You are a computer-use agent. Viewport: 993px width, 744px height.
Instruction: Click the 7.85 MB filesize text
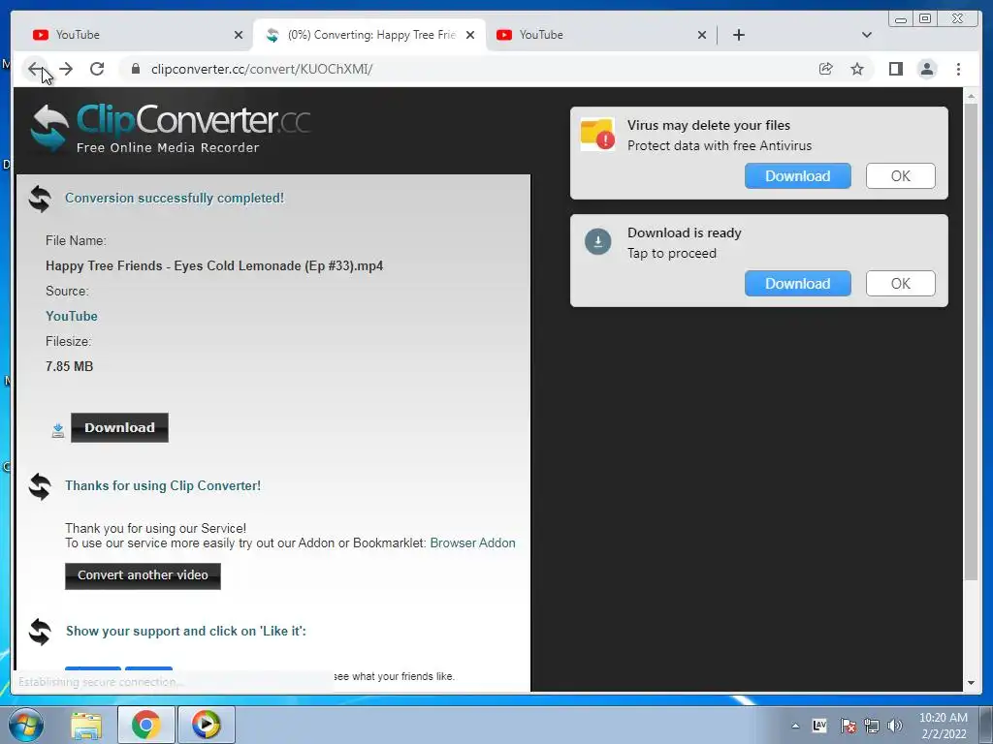69,366
